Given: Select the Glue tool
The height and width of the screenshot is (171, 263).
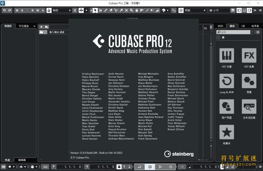Looking at the screenshot, I should 121,10.
